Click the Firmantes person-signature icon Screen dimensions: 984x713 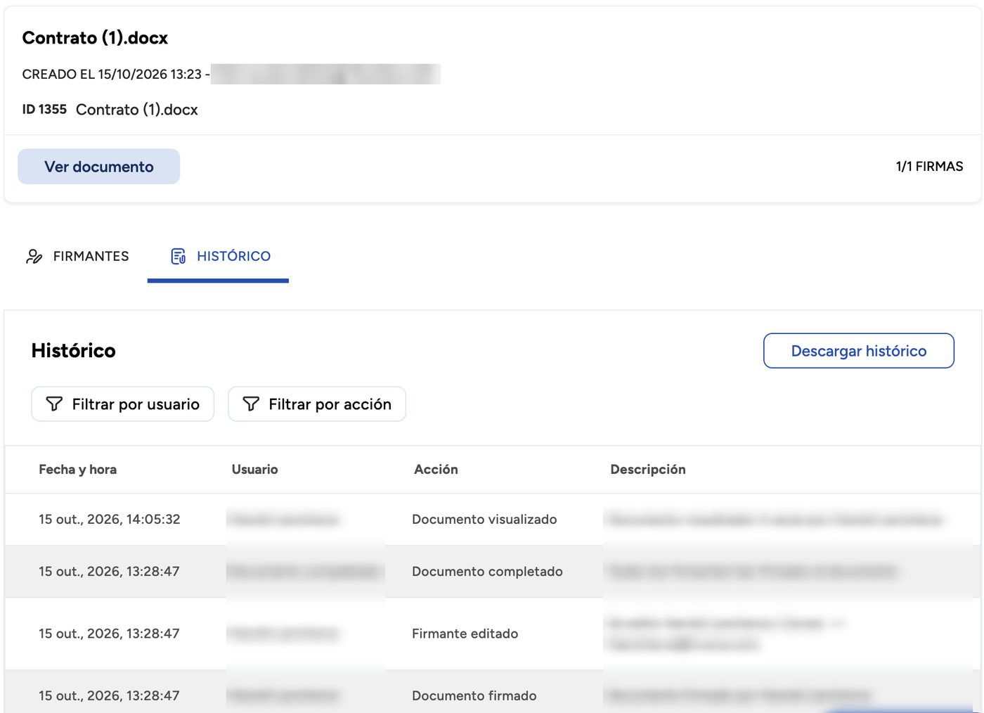[34, 257]
